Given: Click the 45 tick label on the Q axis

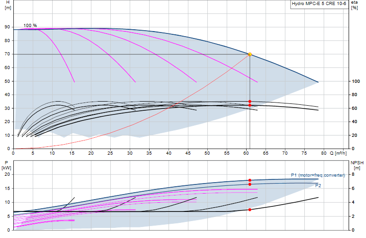Looking at the screenshot, I should pyautogui.click(x=188, y=153).
